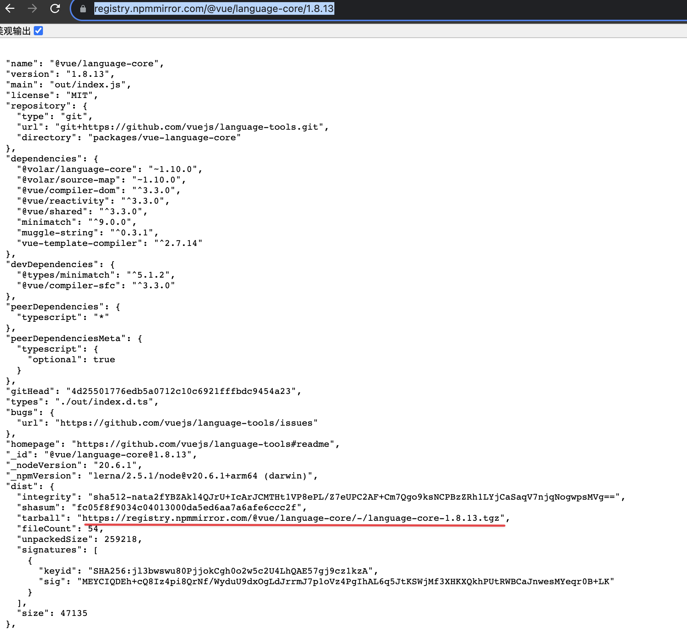Image resolution: width=687 pixels, height=630 pixels.
Task: Click the _npmVersion lerna value
Action: pyautogui.click(x=200, y=476)
